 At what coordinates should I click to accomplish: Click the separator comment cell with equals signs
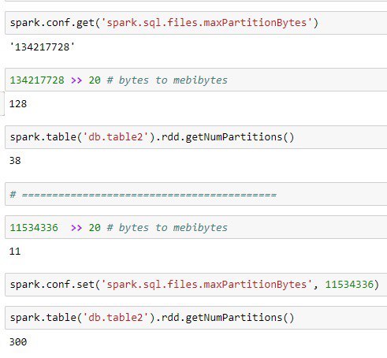[196, 194]
